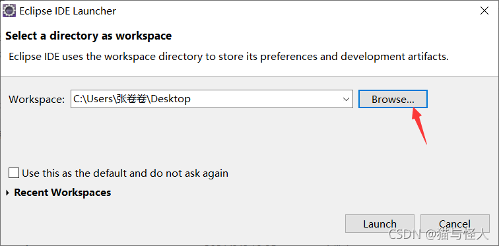Screen dimensions: 499x246
Task: Click the description about preferences and development artifacts
Action: (x=228, y=57)
